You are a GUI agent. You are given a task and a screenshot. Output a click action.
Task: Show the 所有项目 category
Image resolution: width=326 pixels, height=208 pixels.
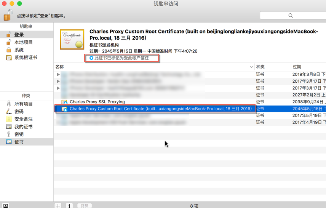click(27, 104)
